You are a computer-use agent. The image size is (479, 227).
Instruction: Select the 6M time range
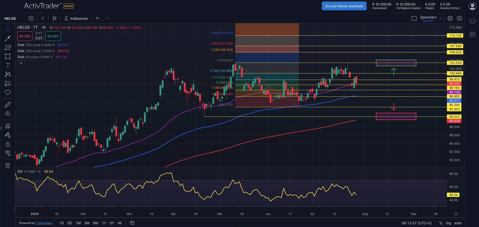pos(96,223)
